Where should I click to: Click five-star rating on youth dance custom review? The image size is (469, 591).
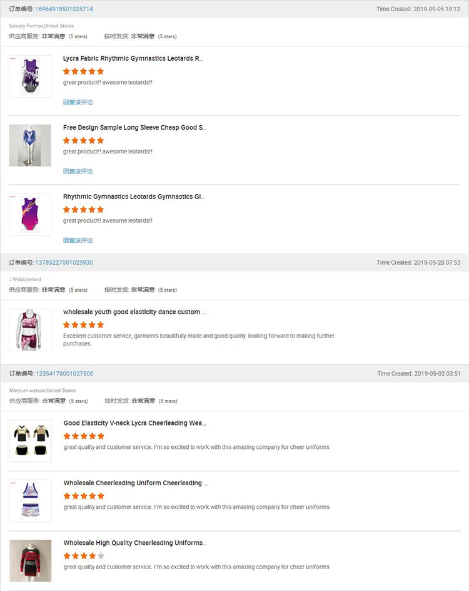coord(84,325)
